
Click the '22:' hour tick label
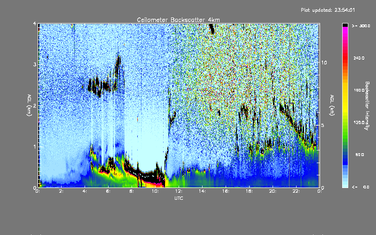pyautogui.click(x=296, y=191)
